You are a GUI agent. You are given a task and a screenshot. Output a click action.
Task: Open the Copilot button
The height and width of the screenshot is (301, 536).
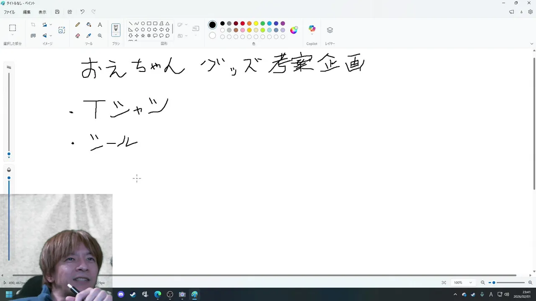pyautogui.click(x=312, y=28)
